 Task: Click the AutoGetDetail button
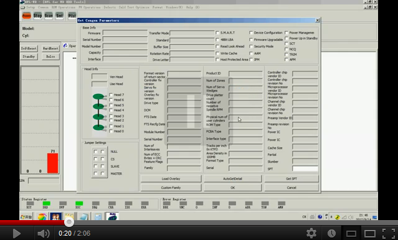(x=232, y=178)
